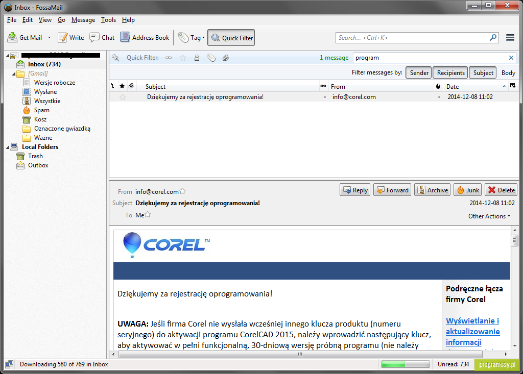Image resolution: width=523 pixels, height=374 pixels.
Task: Open Wersje robocze folder
Action: pyautogui.click(x=54, y=83)
